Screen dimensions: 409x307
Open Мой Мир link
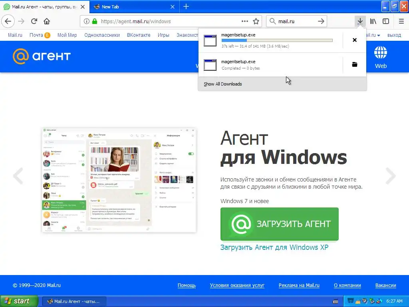67,35
